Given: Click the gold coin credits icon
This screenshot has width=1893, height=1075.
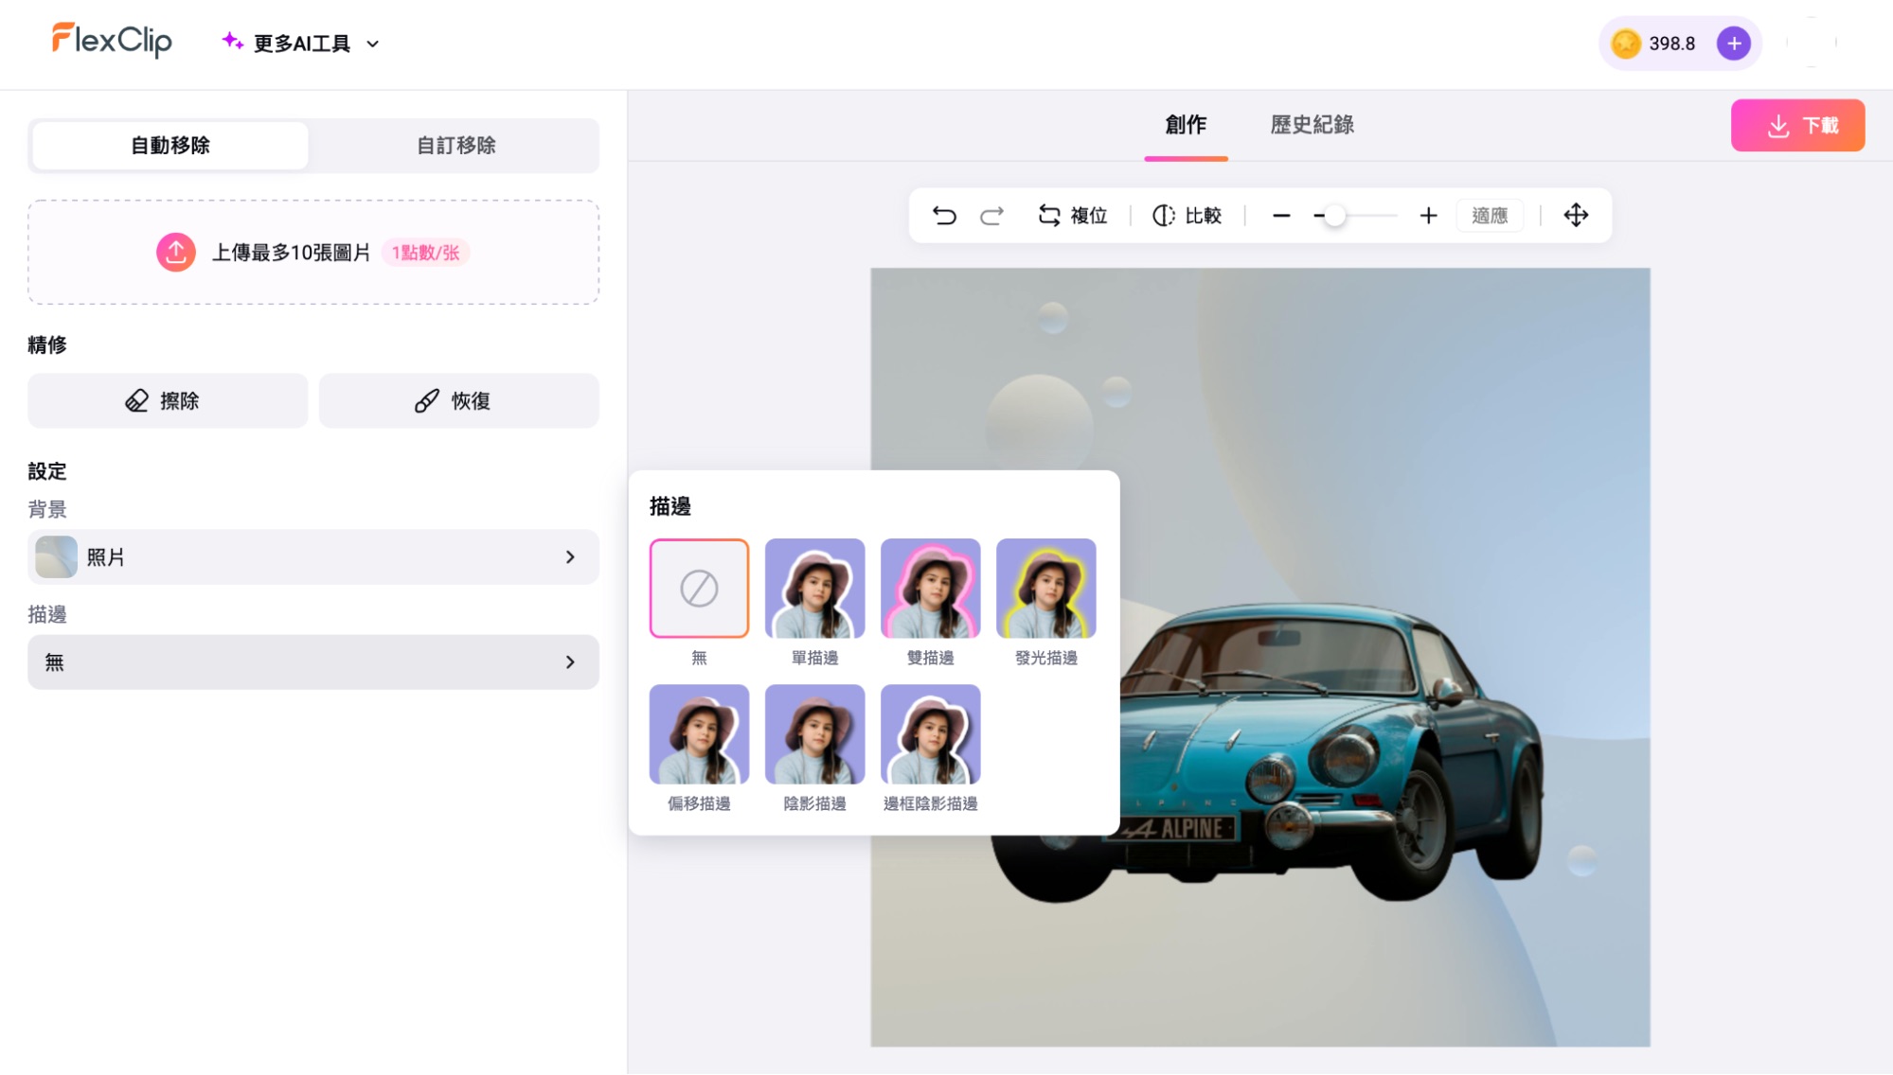Looking at the screenshot, I should (x=1625, y=44).
